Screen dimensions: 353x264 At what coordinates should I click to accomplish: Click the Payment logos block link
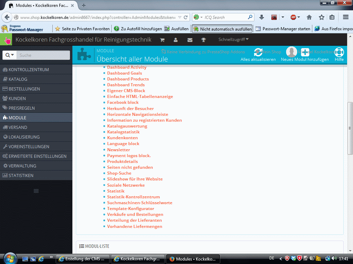(129, 156)
